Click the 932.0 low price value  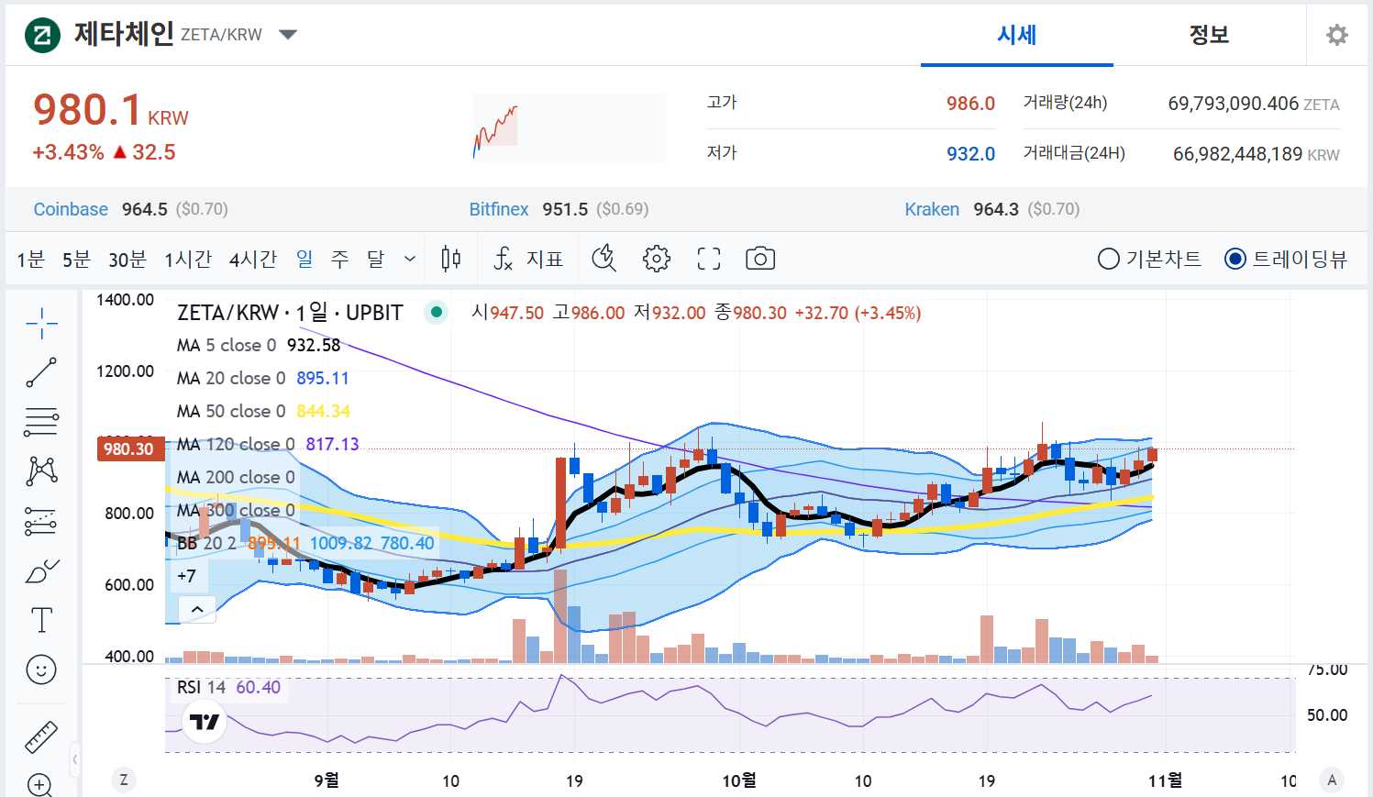click(970, 154)
